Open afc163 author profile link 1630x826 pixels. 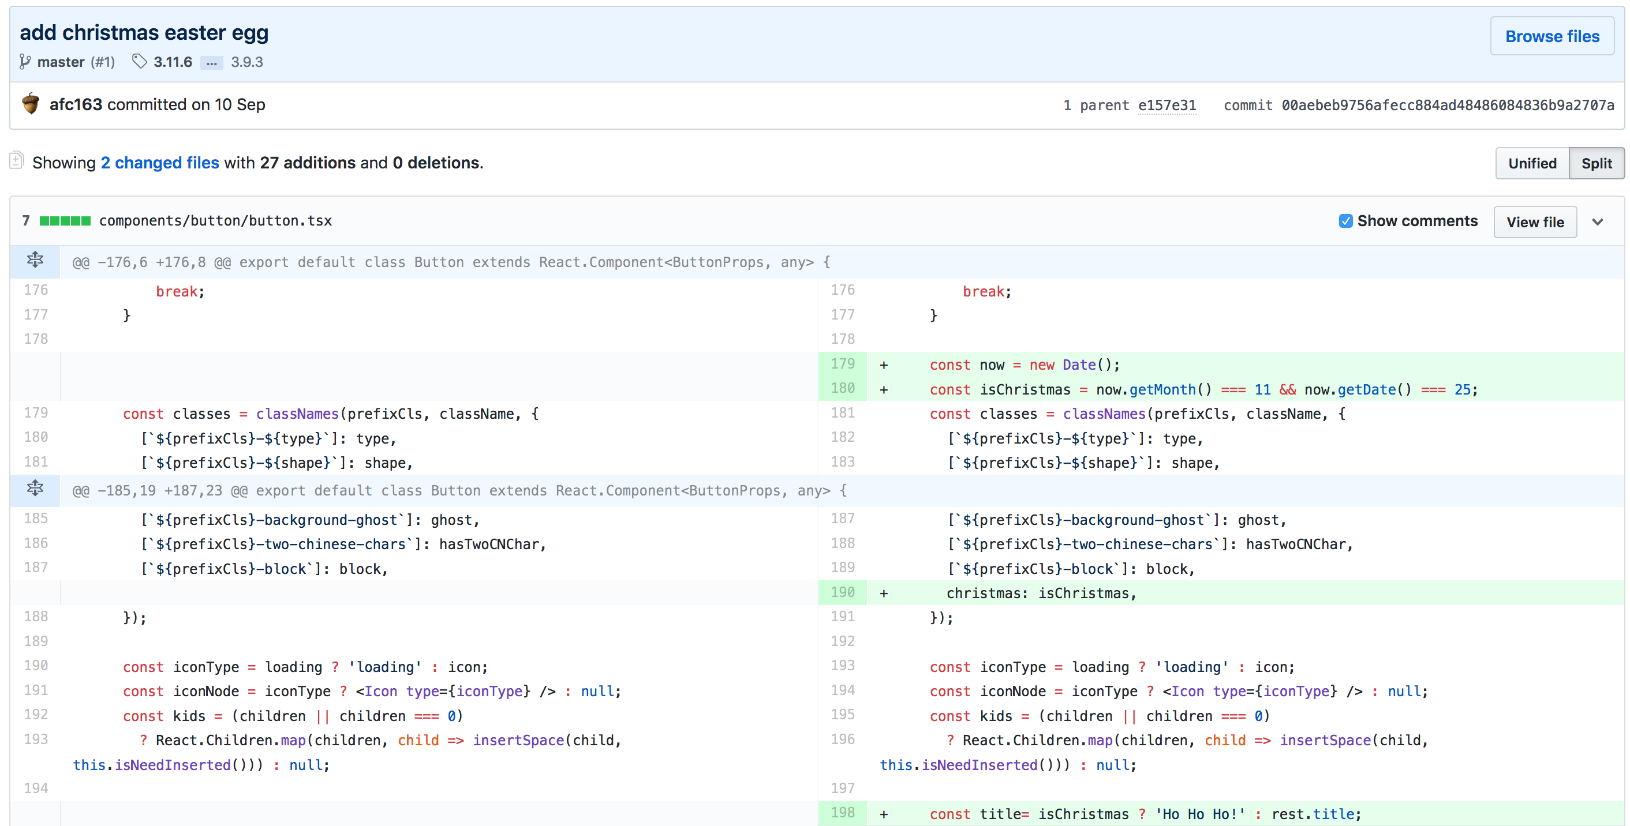75,104
